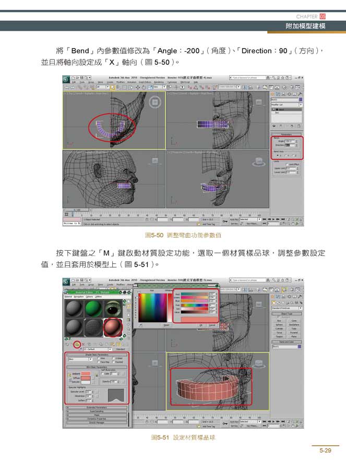Open the Blinn shader type dropdown
346x469 pixels.
coord(80,359)
